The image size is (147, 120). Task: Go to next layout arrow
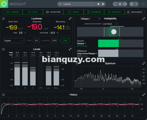(103, 4)
